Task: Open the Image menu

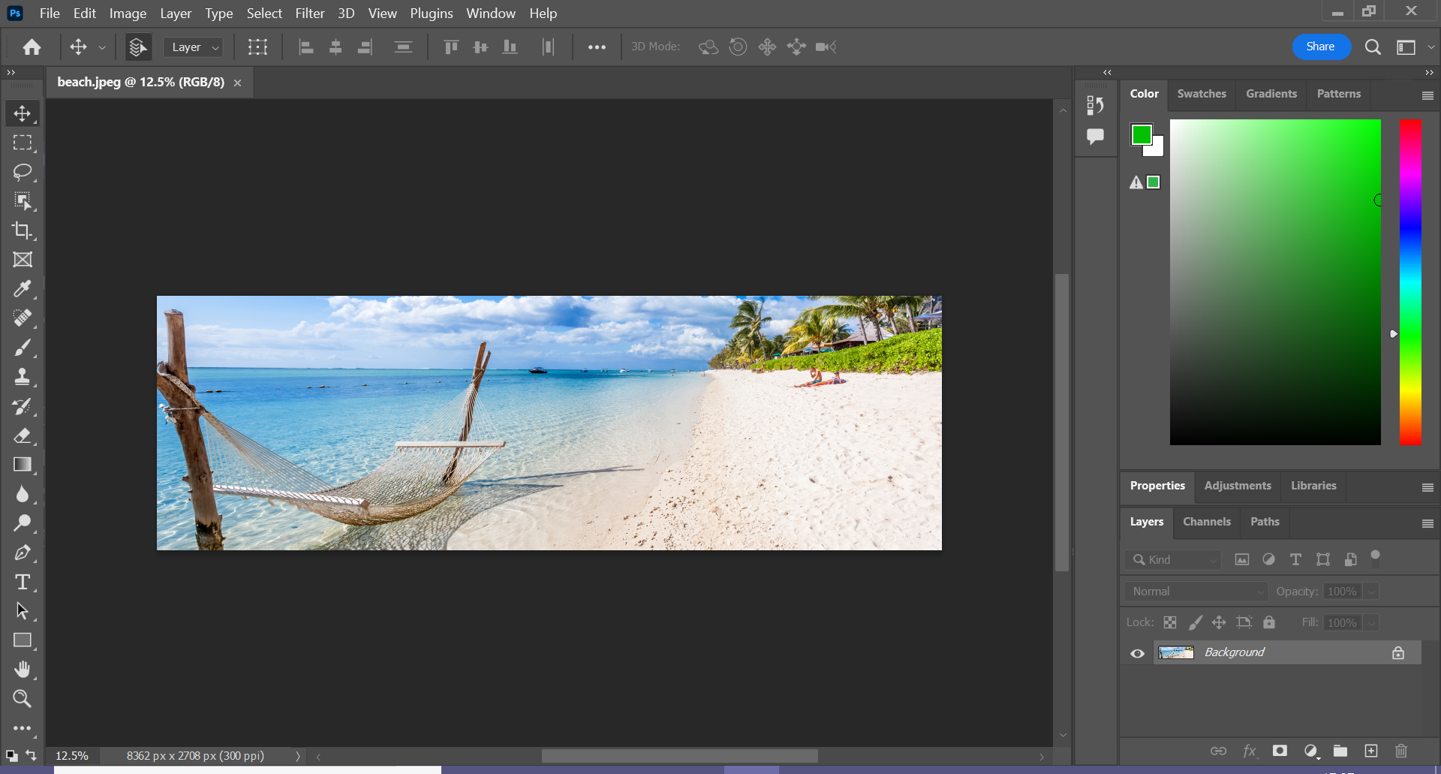Action: (128, 14)
